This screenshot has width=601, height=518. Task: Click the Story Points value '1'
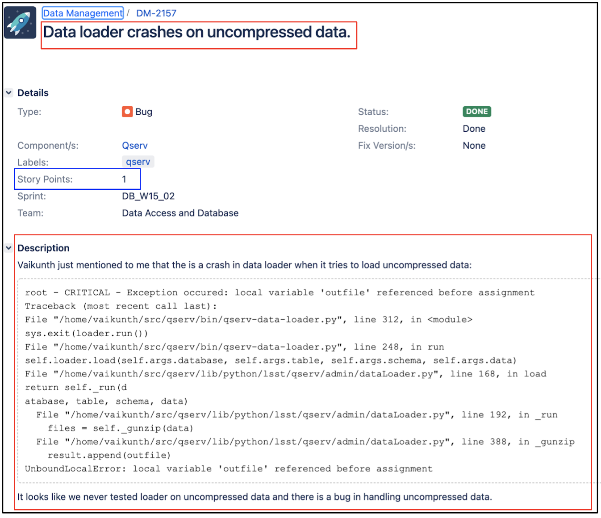[x=124, y=179]
